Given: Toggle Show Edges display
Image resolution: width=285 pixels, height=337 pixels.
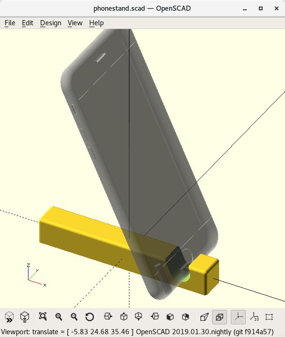Looking at the screenshot, I should [x=269, y=317].
